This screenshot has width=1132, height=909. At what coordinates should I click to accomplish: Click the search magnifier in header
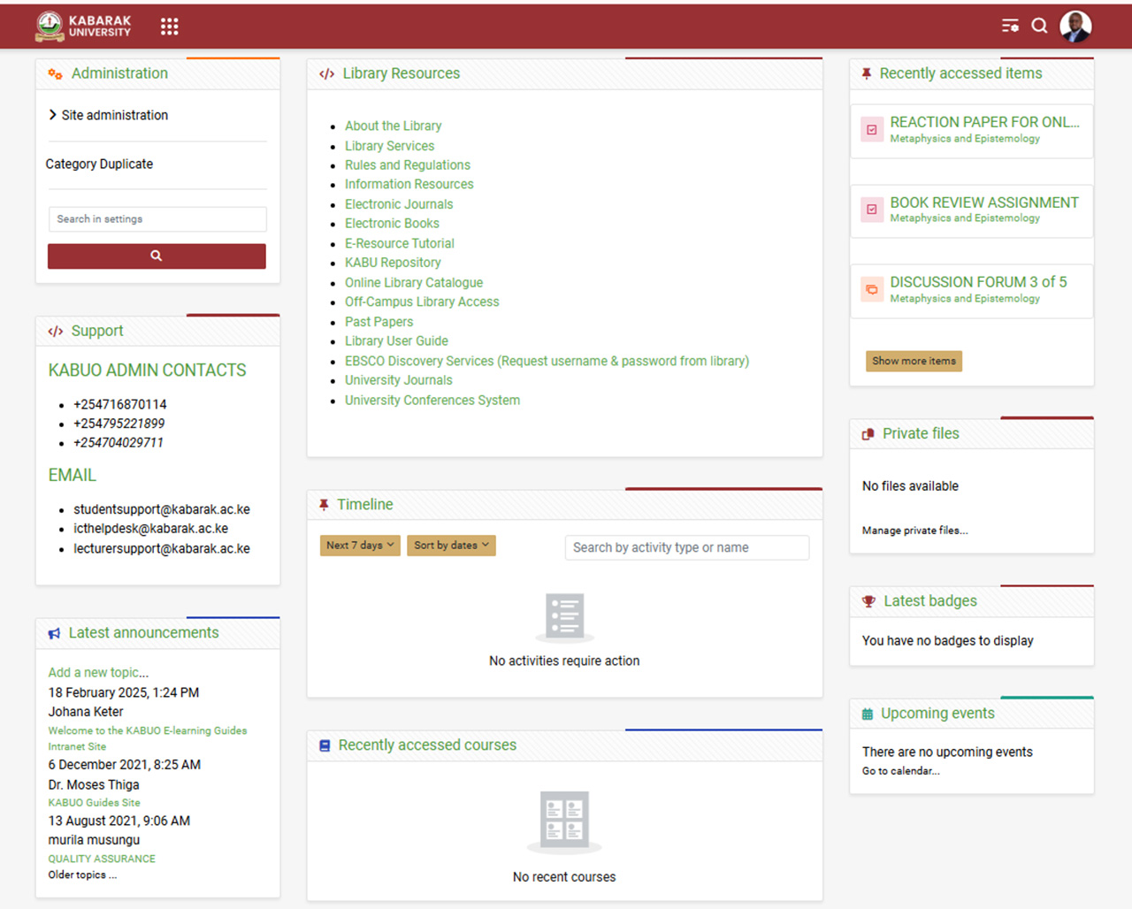1040,26
